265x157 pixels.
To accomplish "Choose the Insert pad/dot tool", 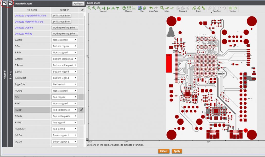I will tap(204, 8).
